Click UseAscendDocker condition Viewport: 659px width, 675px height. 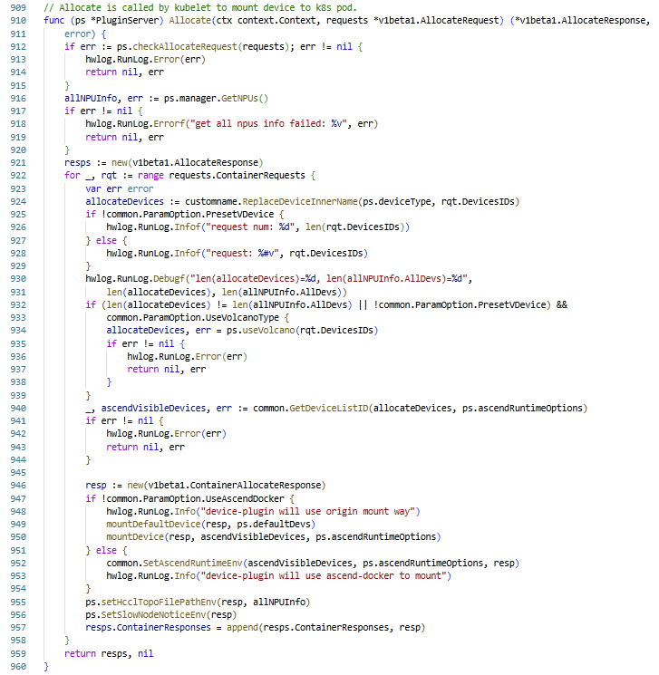tap(244, 499)
